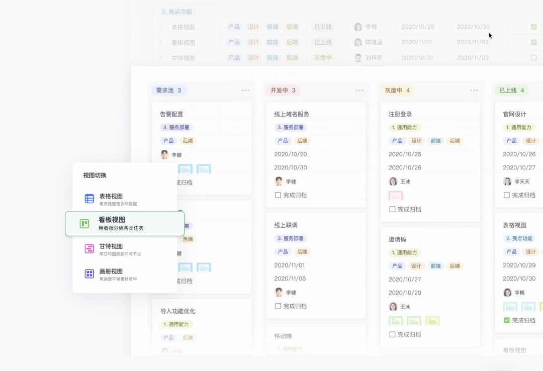
Task: Select 看板视图 menu entry
Action: point(125,224)
